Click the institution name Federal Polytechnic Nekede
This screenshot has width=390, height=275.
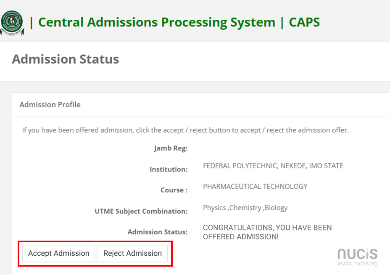(x=273, y=166)
